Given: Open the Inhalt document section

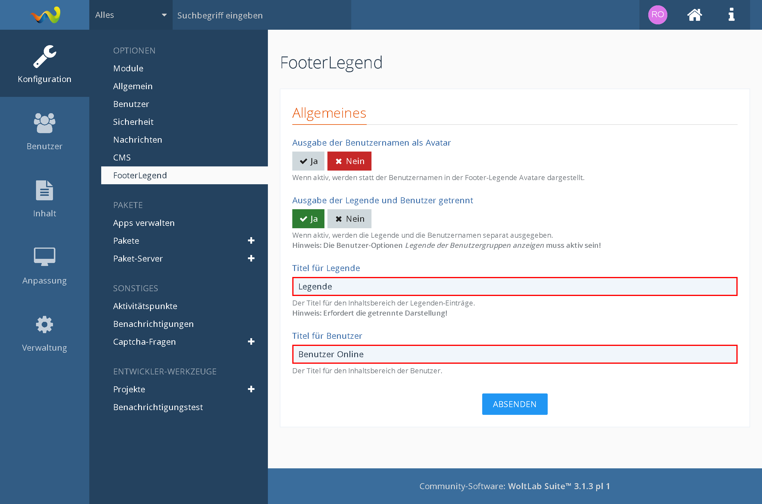Looking at the screenshot, I should [x=44, y=198].
